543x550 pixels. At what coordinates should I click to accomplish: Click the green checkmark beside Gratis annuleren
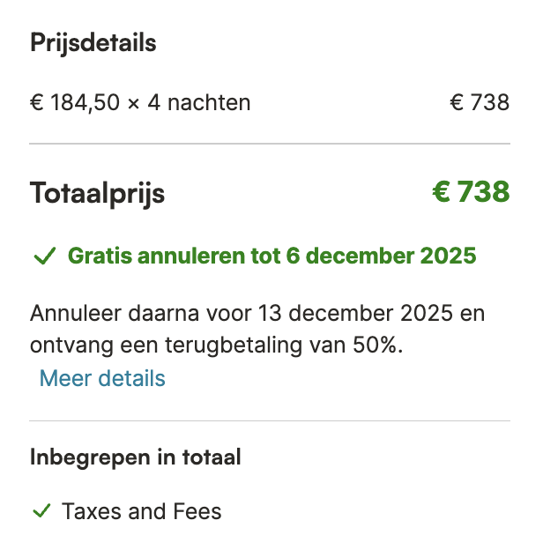click(44, 256)
